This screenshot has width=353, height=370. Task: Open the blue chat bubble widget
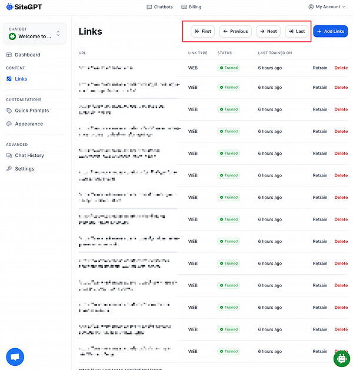click(x=15, y=356)
